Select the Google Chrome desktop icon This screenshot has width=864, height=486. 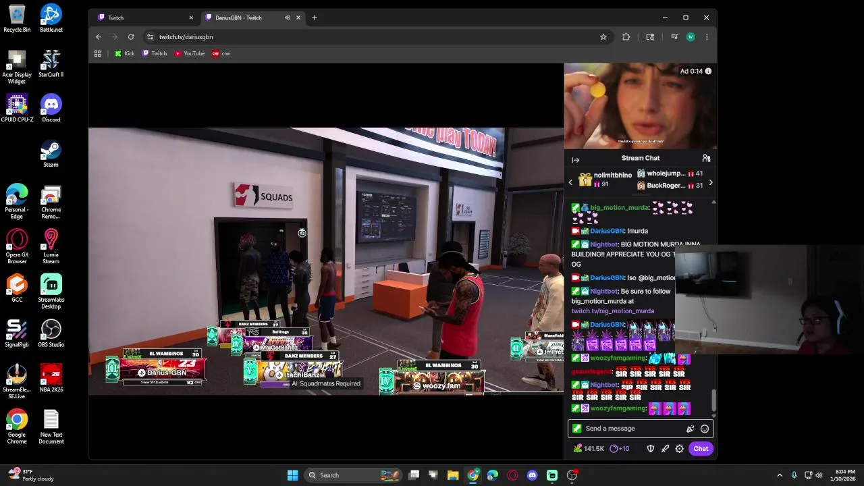pos(17,427)
